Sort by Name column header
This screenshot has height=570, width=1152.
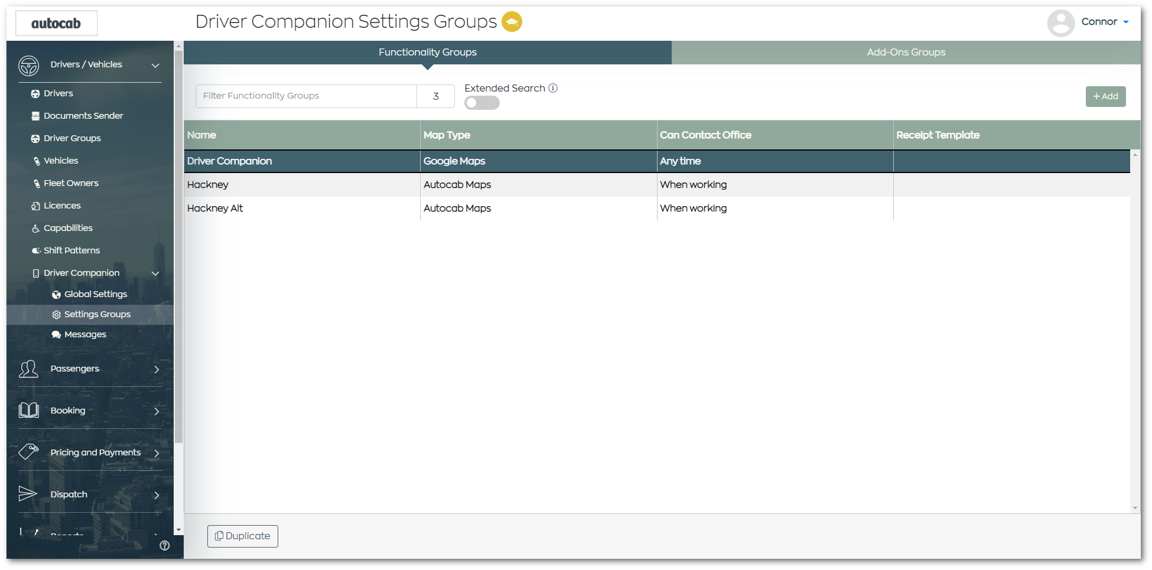[302, 135]
